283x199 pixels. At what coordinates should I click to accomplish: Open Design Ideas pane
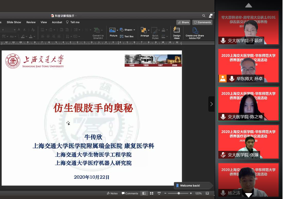176,33
